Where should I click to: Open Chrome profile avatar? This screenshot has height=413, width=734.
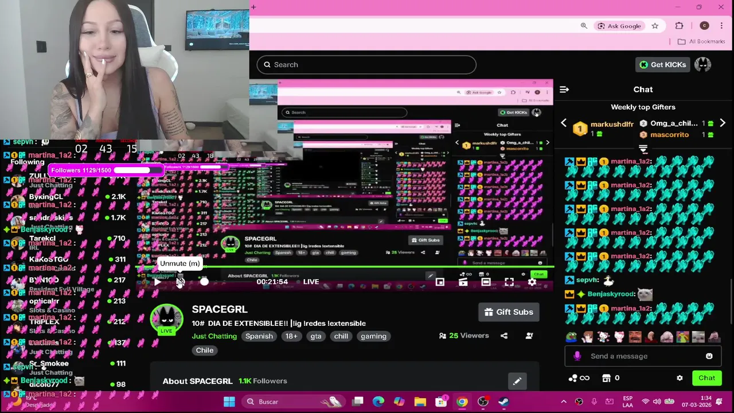click(x=704, y=26)
